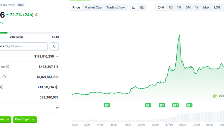Viewport: 224px width, 128px height.
Task: Expand the $189,816,258 market cap chevron
Action: [x=57, y=56]
